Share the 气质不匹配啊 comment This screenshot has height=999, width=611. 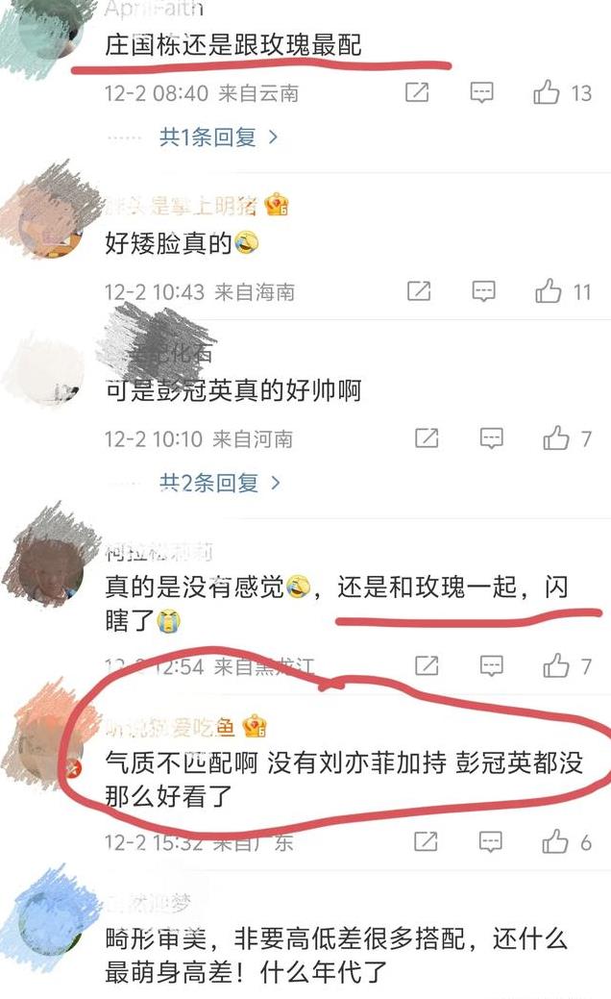coord(426,841)
